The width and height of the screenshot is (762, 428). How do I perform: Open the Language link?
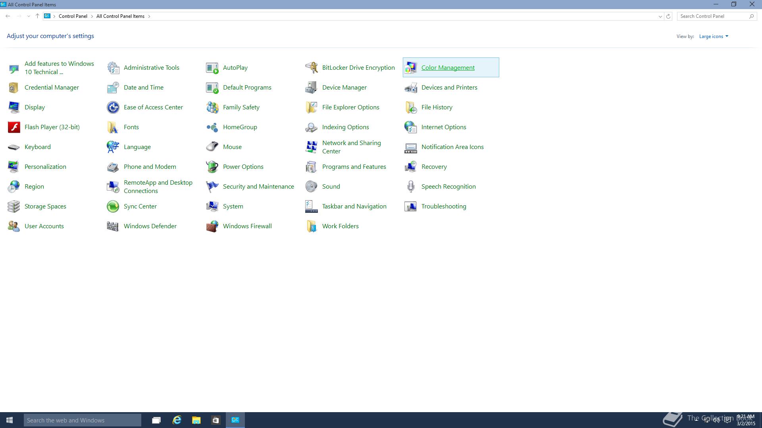pyautogui.click(x=137, y=147)
